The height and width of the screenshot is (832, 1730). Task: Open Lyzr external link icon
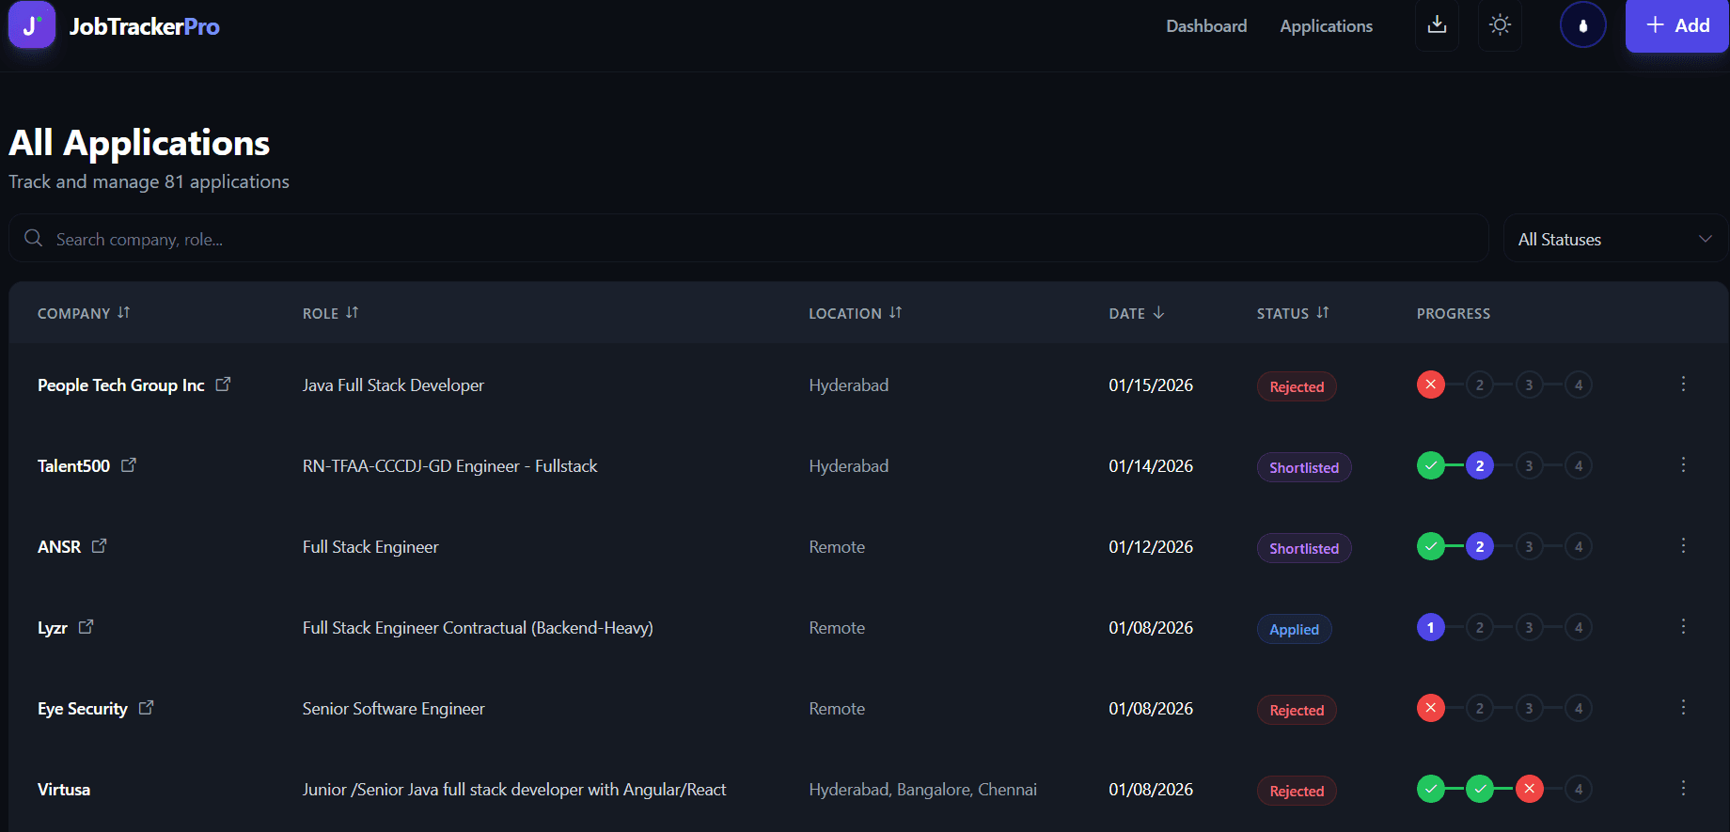pyautogui.click(x=86, y=627)
